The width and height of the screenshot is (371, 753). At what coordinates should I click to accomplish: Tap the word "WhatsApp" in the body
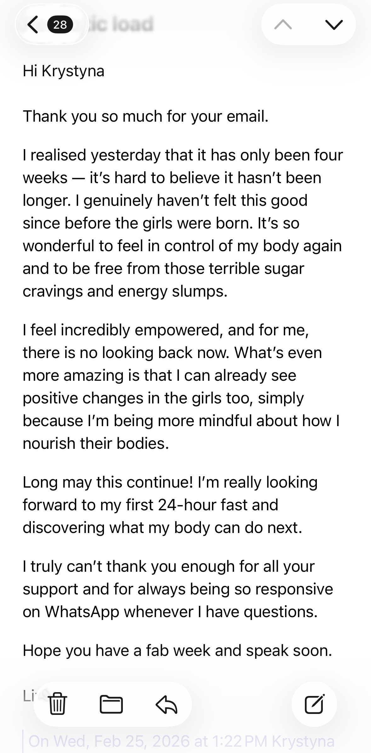[82, 611]
